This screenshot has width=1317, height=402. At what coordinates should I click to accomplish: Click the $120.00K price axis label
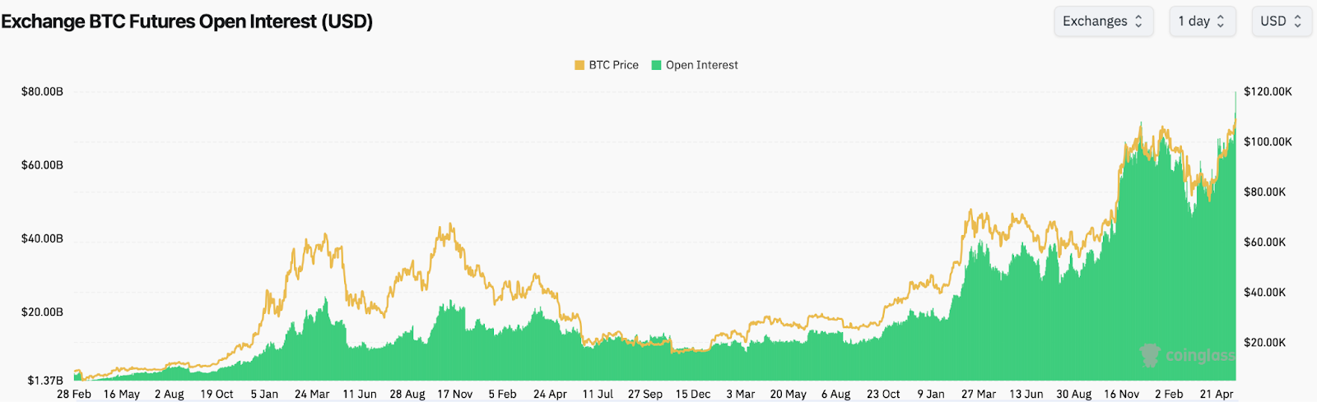click(x=1268, y=91)
